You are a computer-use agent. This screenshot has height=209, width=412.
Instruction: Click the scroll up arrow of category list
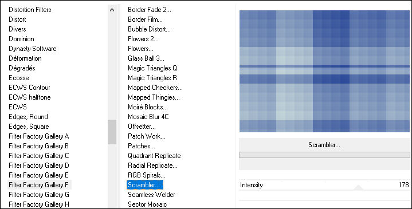[x=112, y=10]
